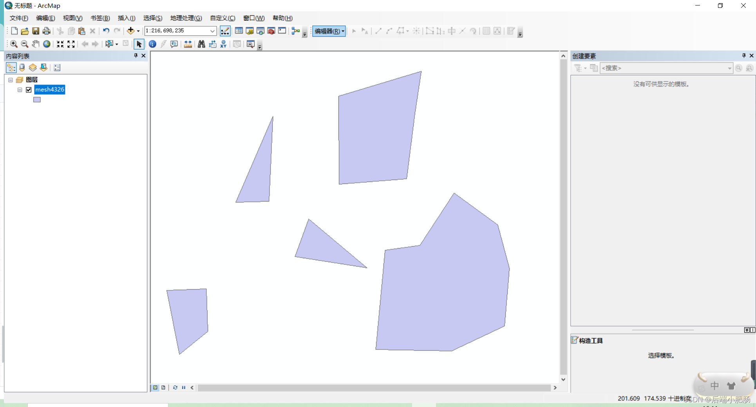Select the Find binoculars tool
Screen dimensions: 756x407
pos(201,44)
